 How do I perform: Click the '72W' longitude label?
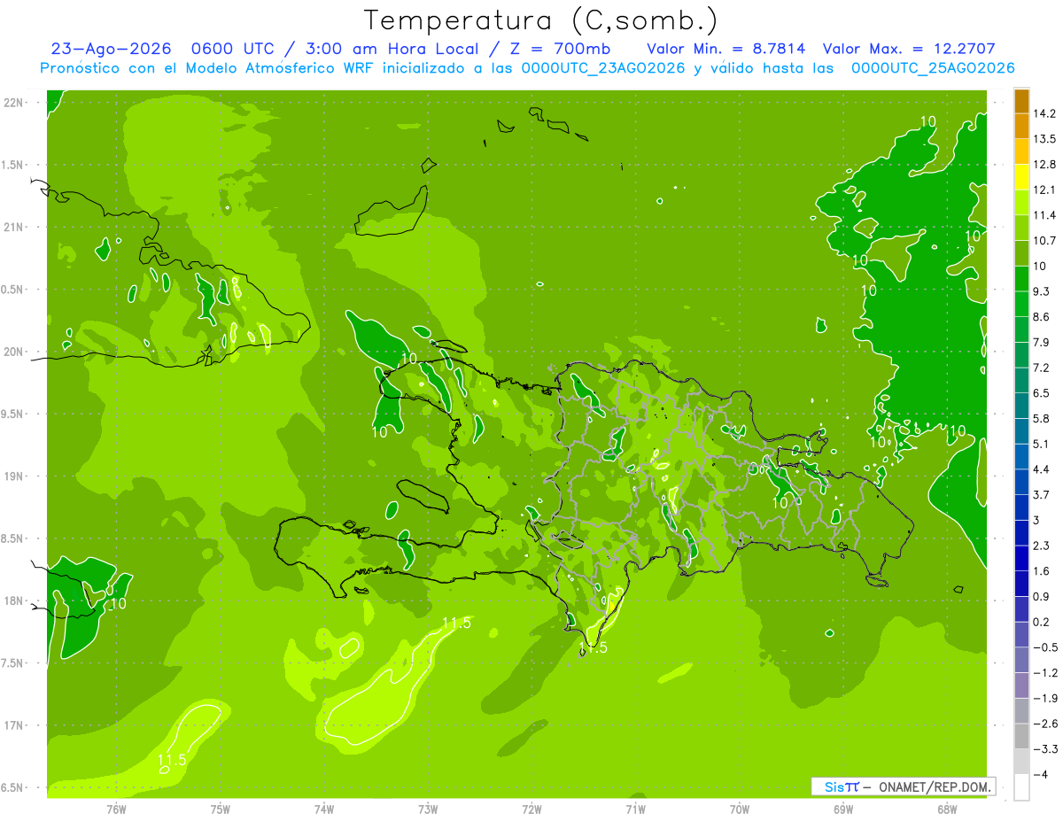pos(531,809)
